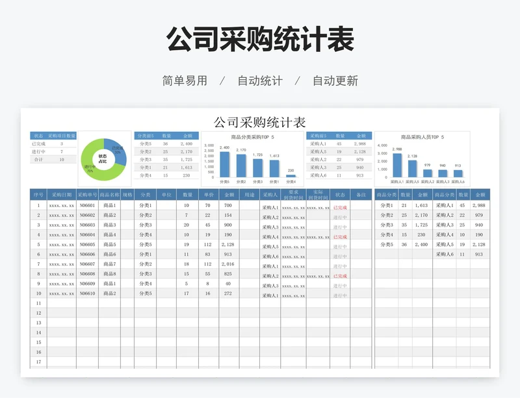This screenshot has width=520, height=398.
Task: Select the amount cell 154
Action: [228, 215]
